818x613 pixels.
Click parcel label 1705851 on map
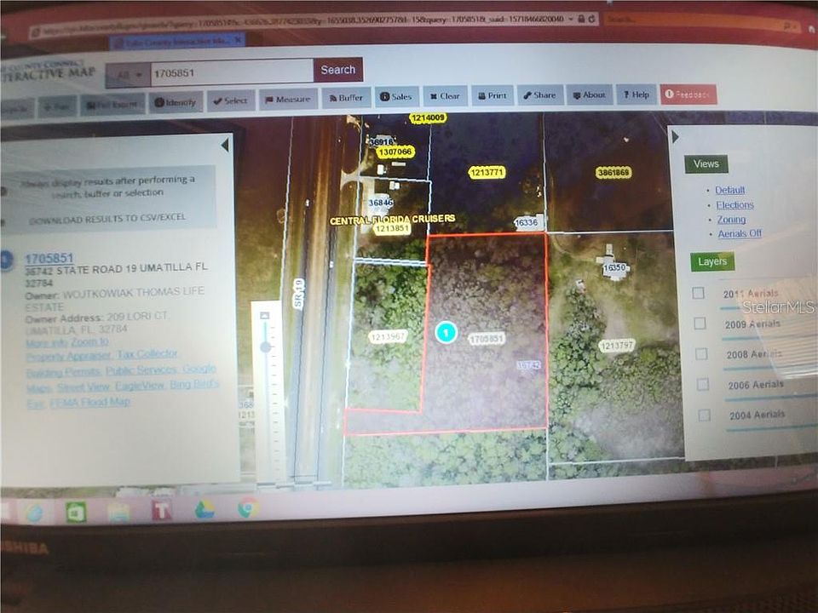tap(487, 340)
